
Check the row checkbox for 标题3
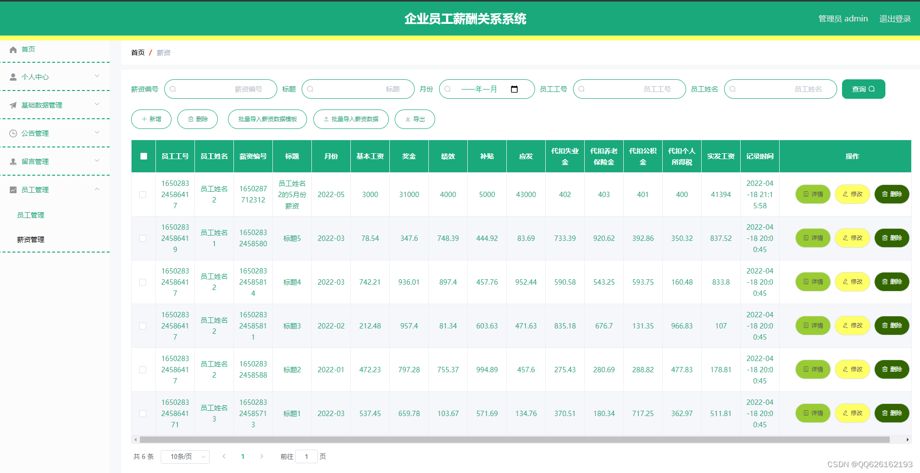tap(143, 326)
